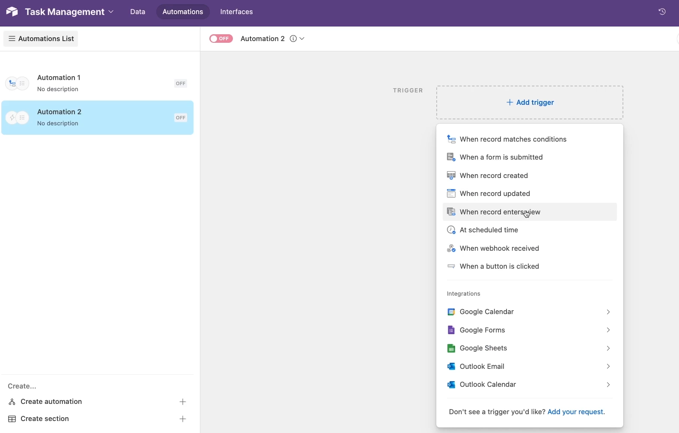Click Create automation text
This screenshot has width=679, height=433.
51,402
